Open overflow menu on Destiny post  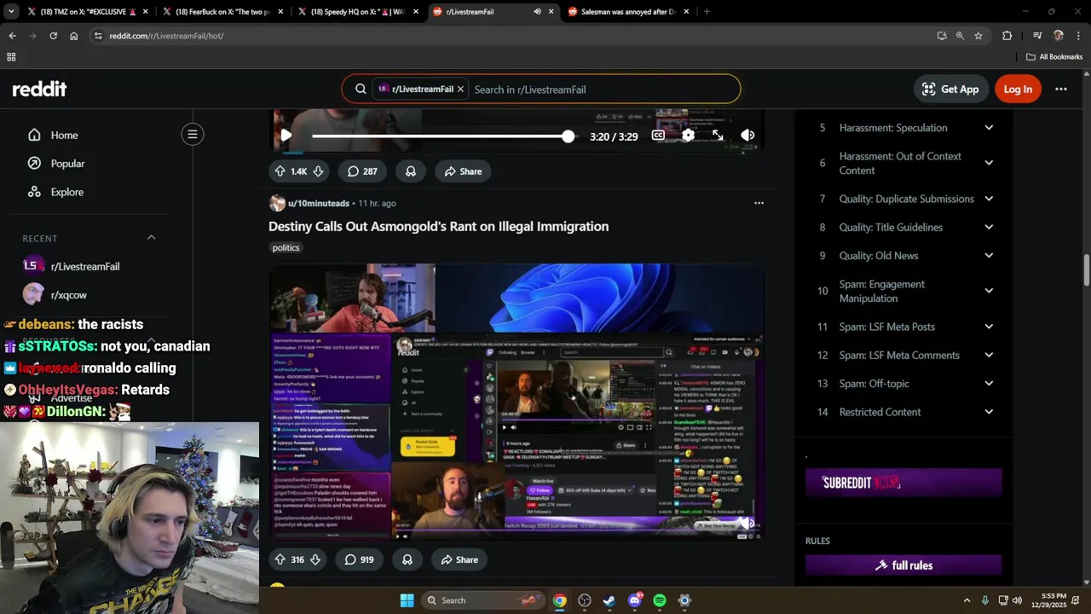759,203
